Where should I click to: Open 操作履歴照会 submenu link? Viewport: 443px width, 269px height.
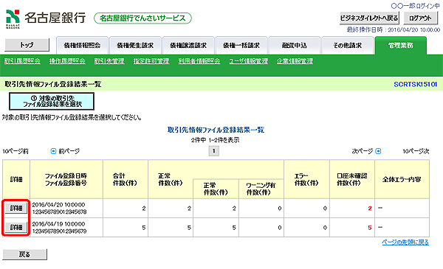(x=67, y=61)
